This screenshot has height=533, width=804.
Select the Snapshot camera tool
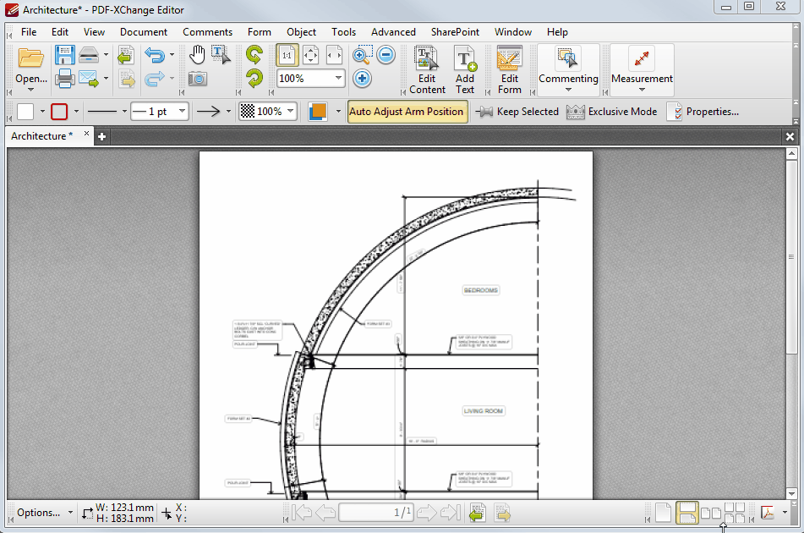tap(198, 78)
